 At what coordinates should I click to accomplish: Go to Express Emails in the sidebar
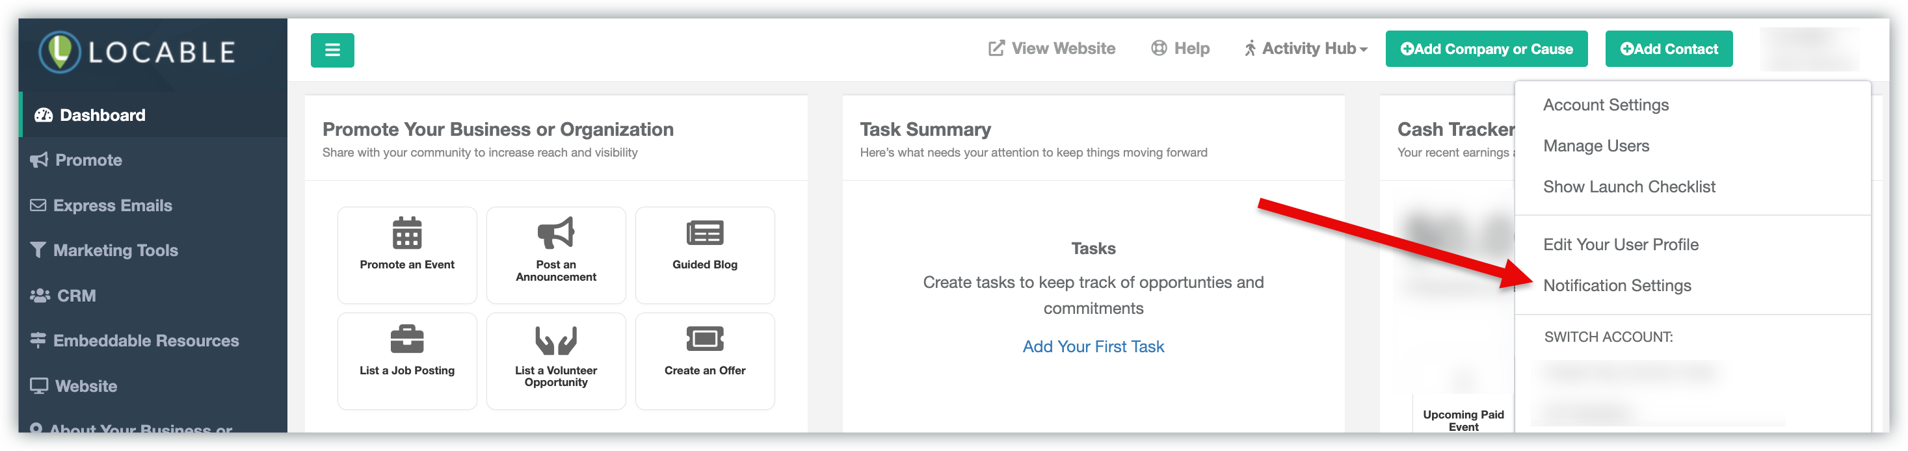[112, 205]
